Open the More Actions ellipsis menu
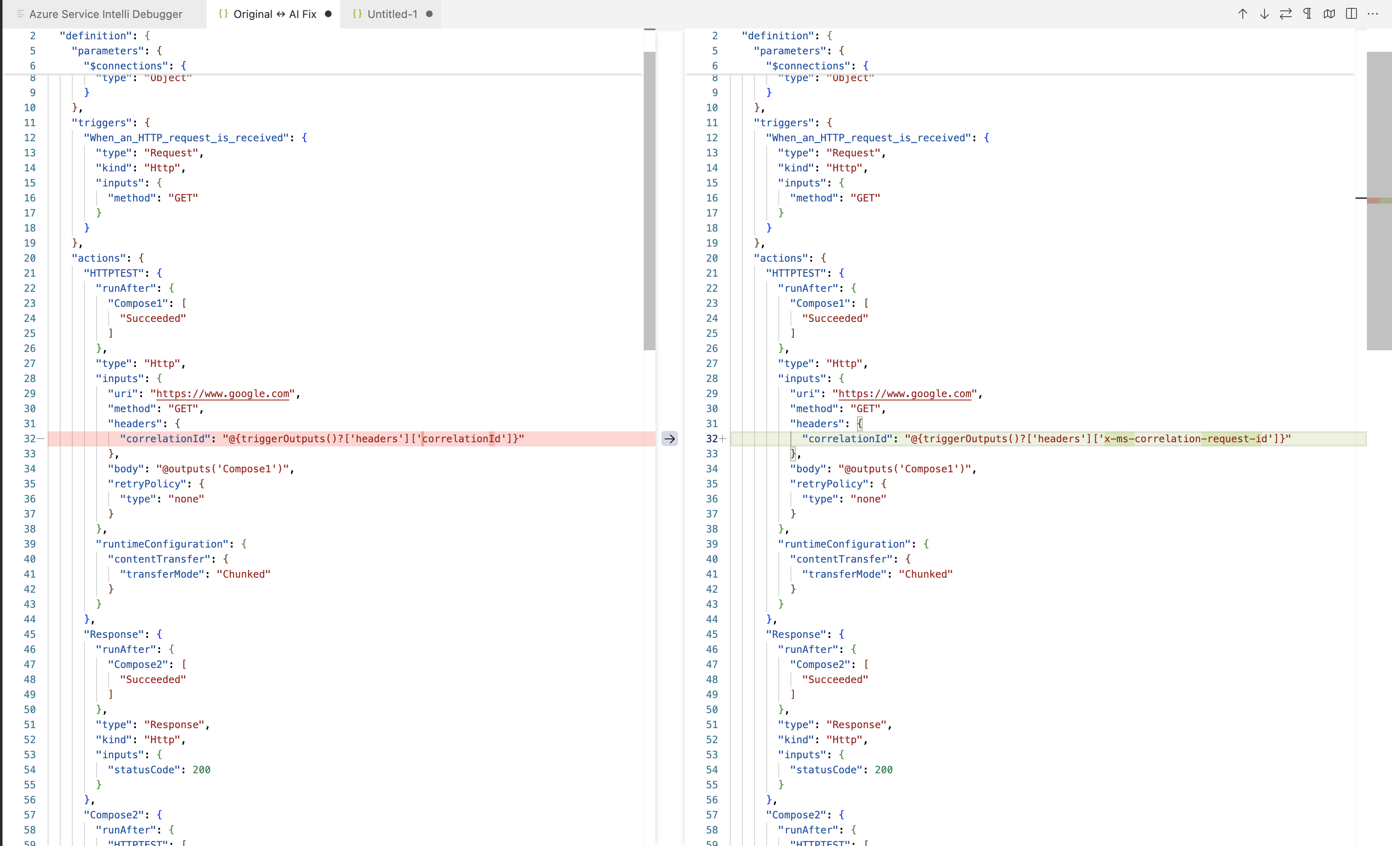The width and height of the screenshot is (1392, 846). click(1373, 14)
